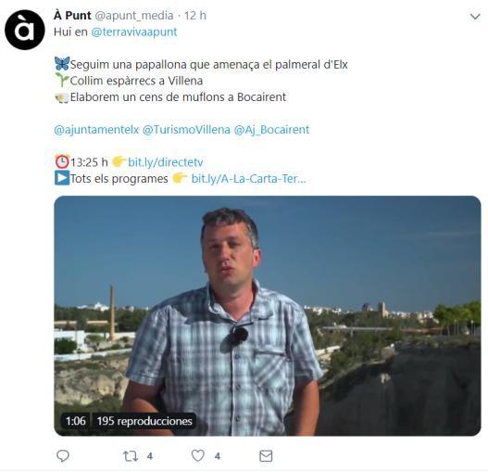Click the @apunt_media handle
This screenshot has width=488, height=472.
pyautogui.click(x=134, y=16)
